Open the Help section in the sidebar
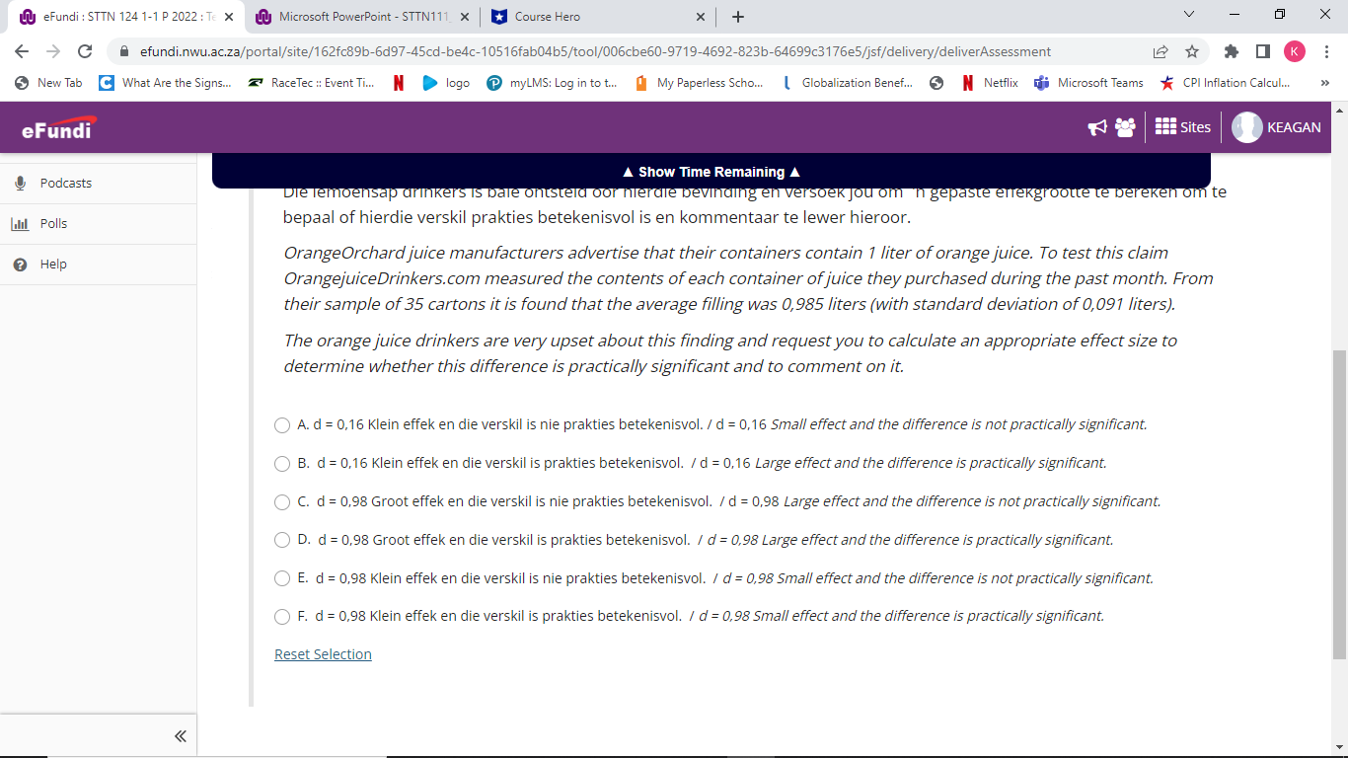Viewport: 1348px width, 758px height. (54, 264)
